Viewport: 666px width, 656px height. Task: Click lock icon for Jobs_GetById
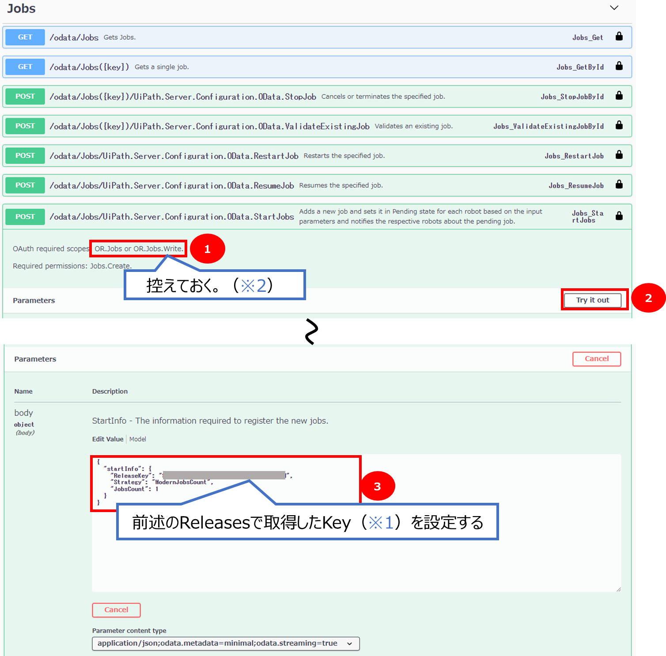coord(619,66)
